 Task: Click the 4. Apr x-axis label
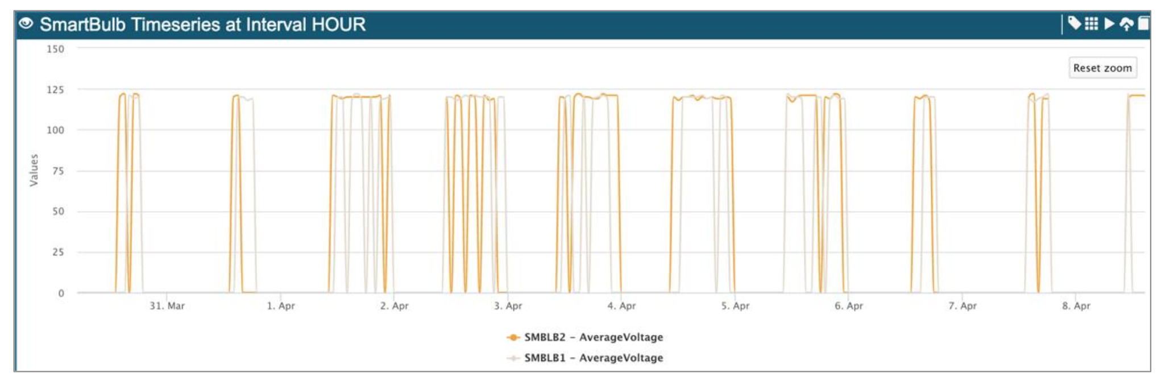pos(621,306)
